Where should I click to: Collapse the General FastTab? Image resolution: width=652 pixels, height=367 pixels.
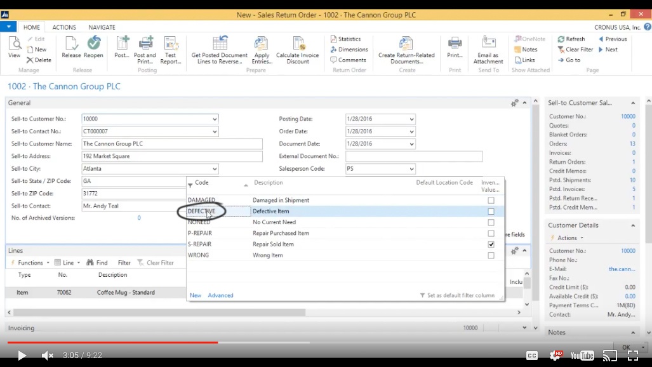click(525, 103)
